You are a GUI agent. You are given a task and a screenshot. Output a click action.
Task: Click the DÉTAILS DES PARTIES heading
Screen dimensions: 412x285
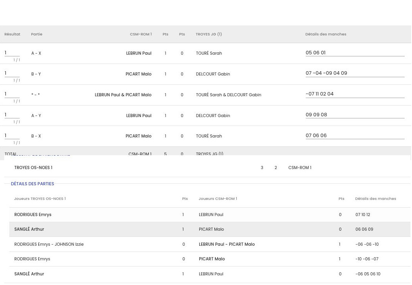[32, 184]
